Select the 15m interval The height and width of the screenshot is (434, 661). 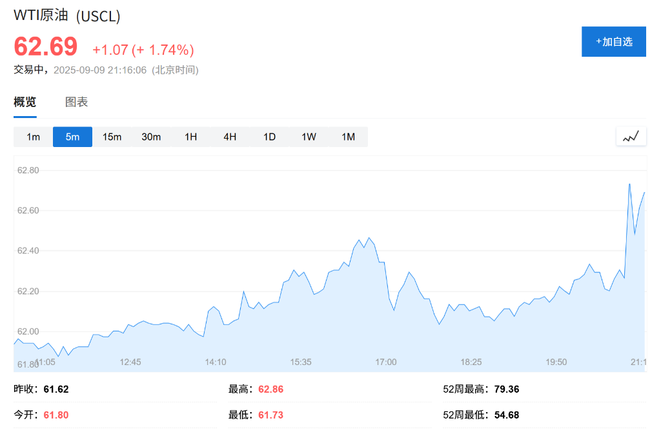[112, 137]
